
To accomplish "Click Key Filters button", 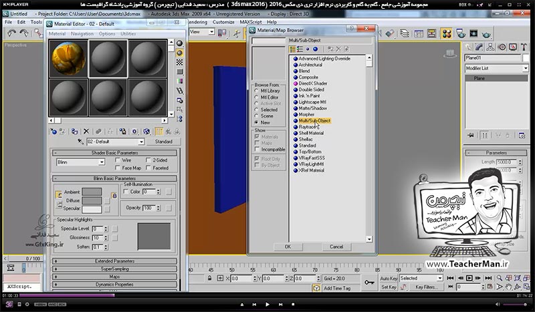I will pyautogui.click(x=427, y=287).
